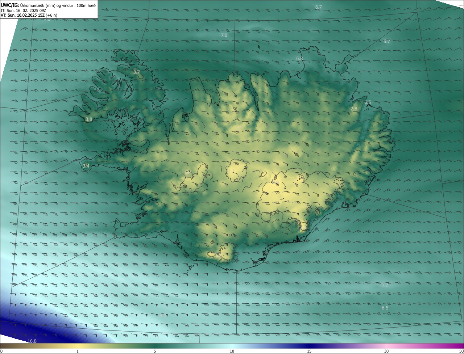Click the 6.5 value right beside the 2.8 label

tap(368, 102)
